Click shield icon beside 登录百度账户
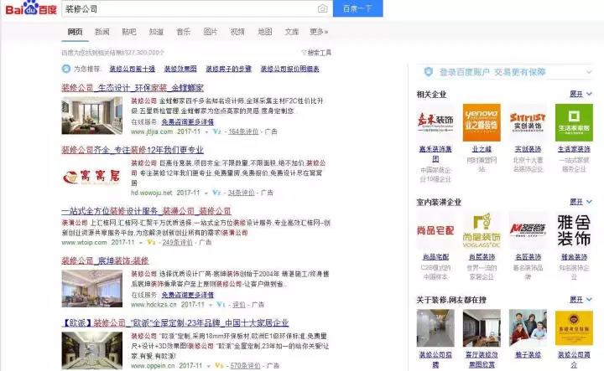 pos(429,72)
